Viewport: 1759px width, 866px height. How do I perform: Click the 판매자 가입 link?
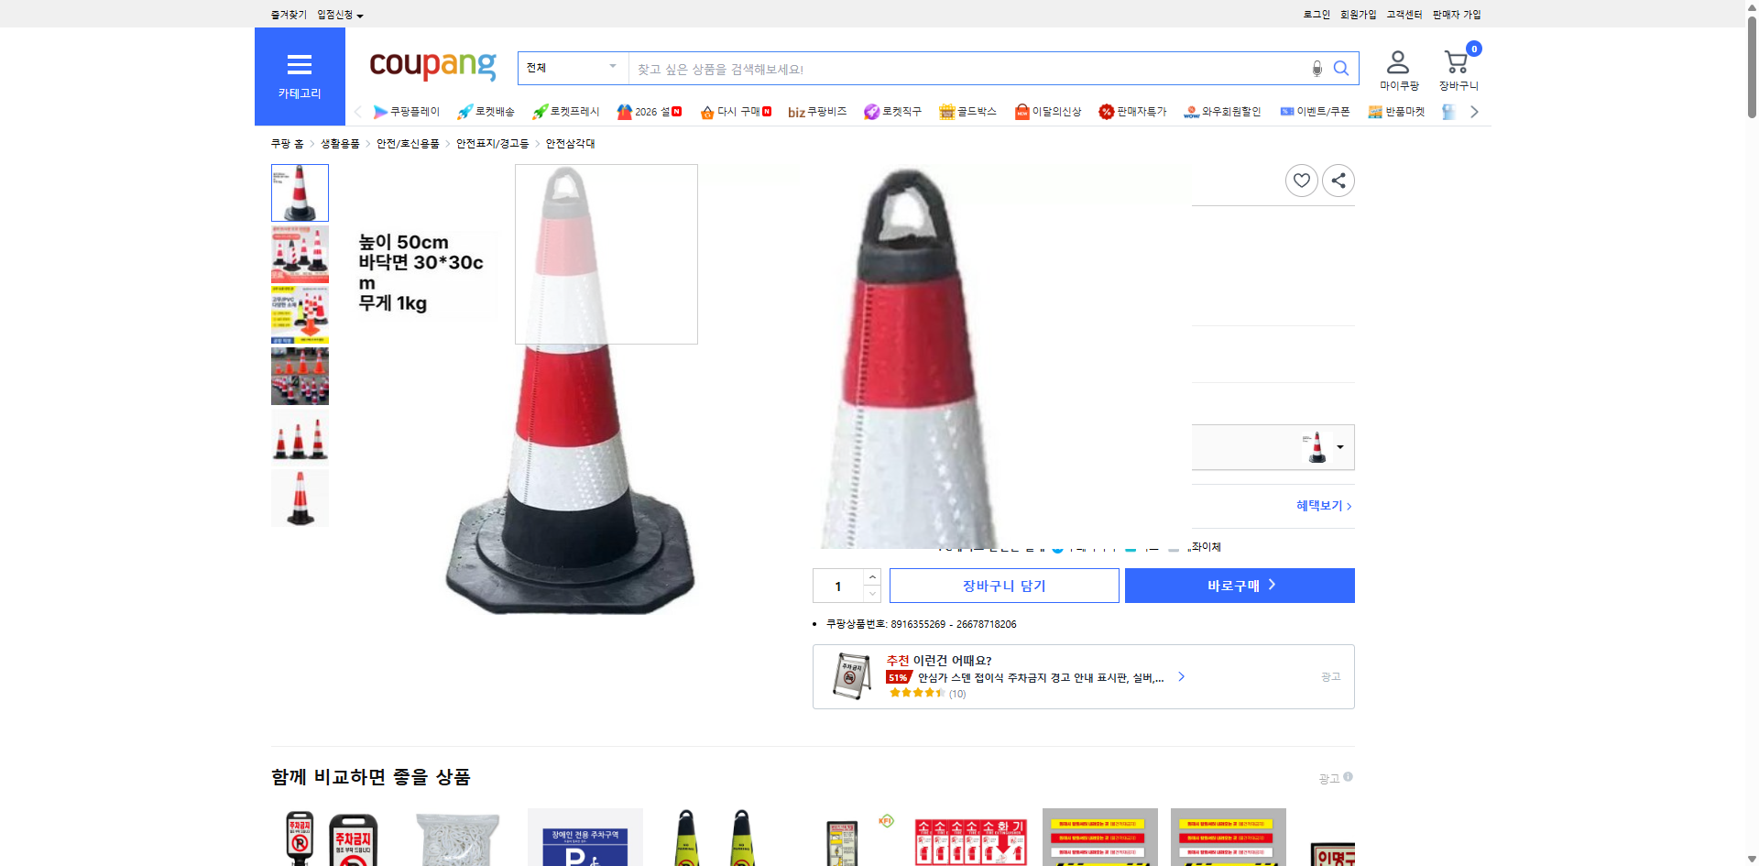coord(1457,15)
